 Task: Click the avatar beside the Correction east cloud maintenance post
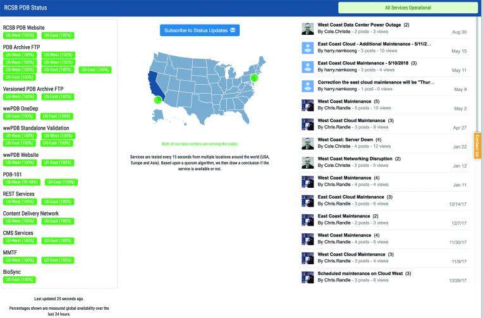pyautogui.click(x=307, y=85)
